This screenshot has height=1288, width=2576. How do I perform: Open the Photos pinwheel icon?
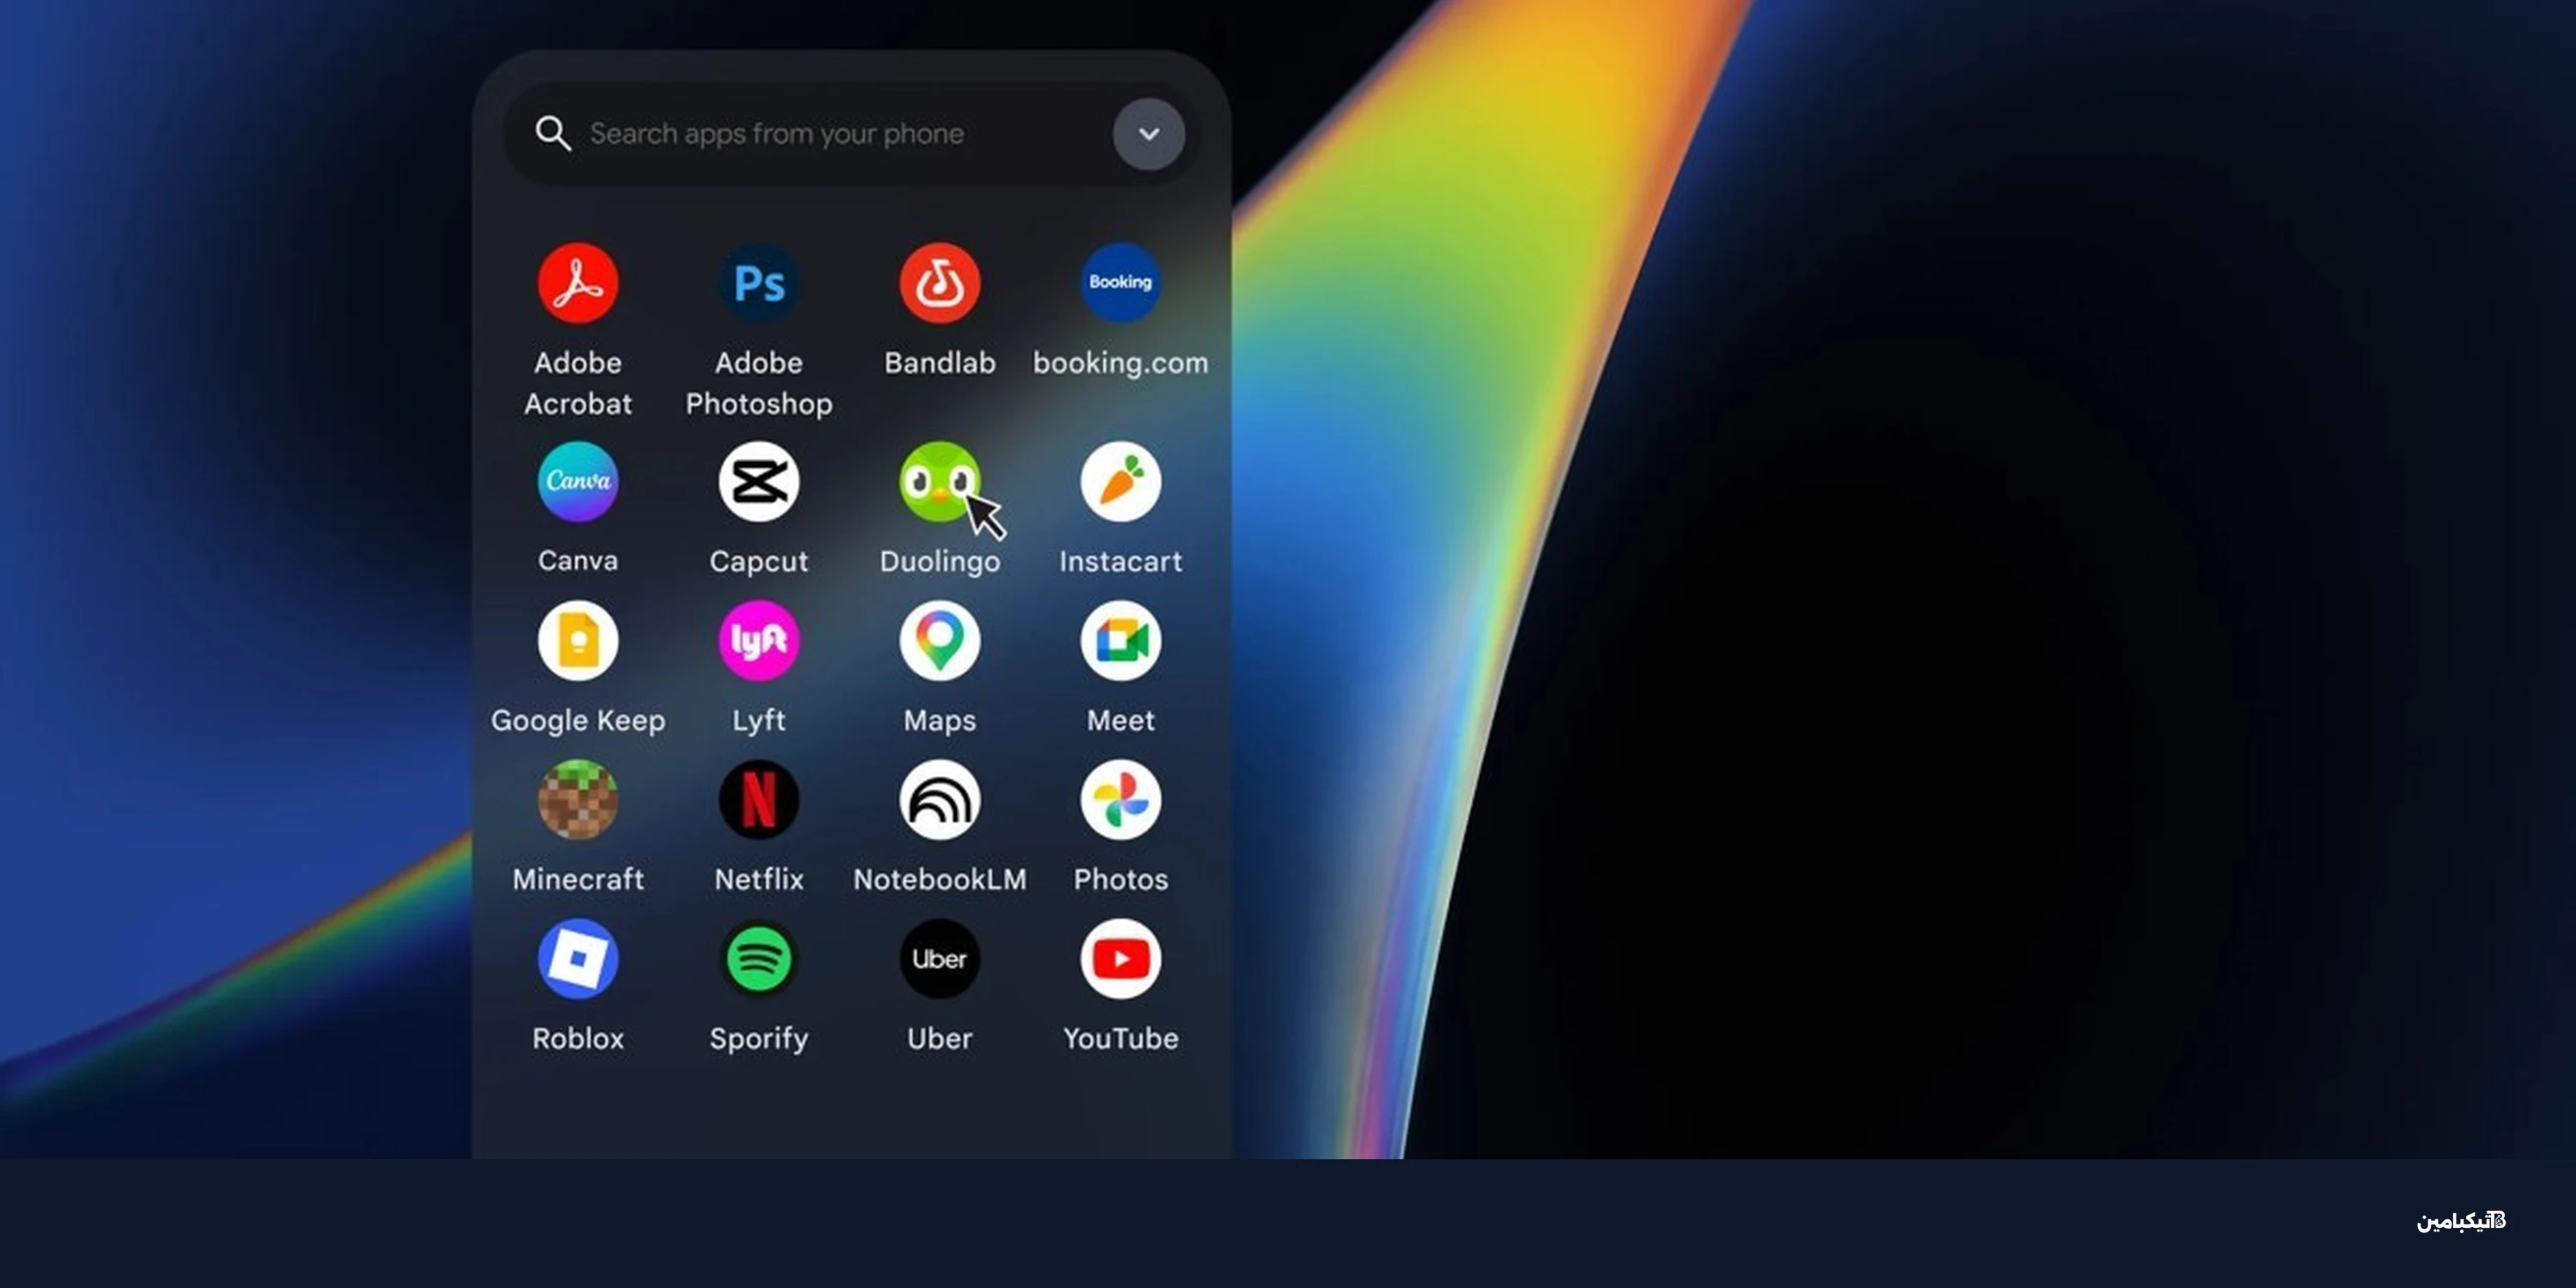tap(1120, 799)
